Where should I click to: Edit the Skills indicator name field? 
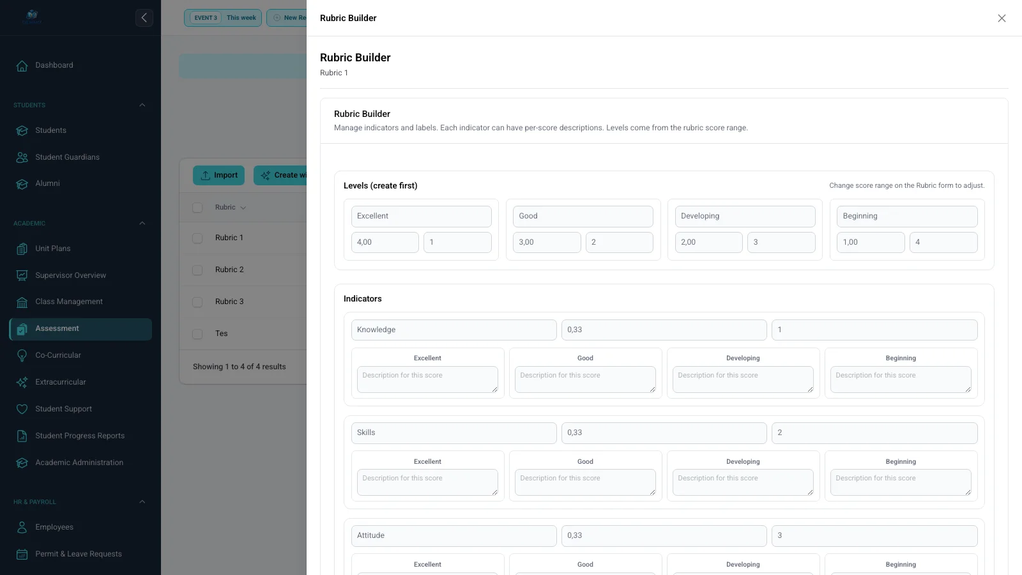click(x=454, y=433)
